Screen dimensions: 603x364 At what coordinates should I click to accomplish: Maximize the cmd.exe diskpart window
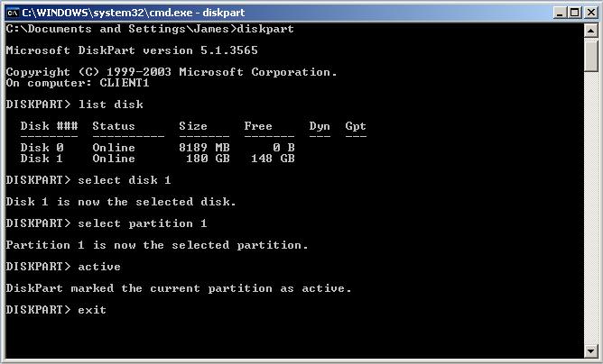(571, 11)
